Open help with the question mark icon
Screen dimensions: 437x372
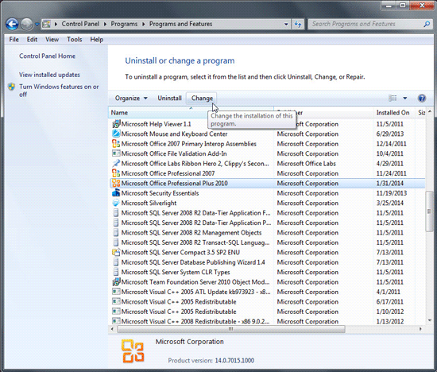click(422, 98)
